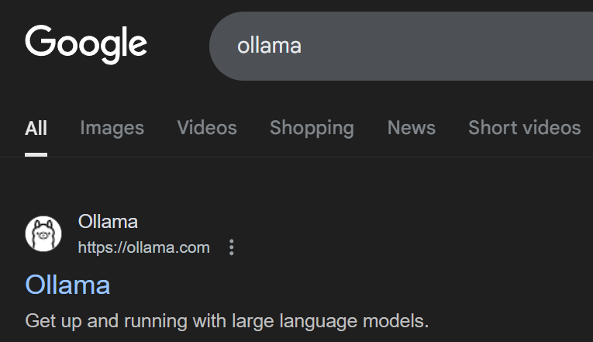Image resolution: width=593 pixels, height=342 pixels.
Task: Click the Ollama site name above the URL
Action: click(108, 222)
